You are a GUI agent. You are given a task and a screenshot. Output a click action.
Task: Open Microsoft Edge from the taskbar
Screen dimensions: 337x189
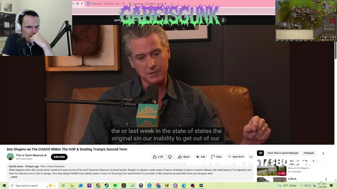(184, 186)
